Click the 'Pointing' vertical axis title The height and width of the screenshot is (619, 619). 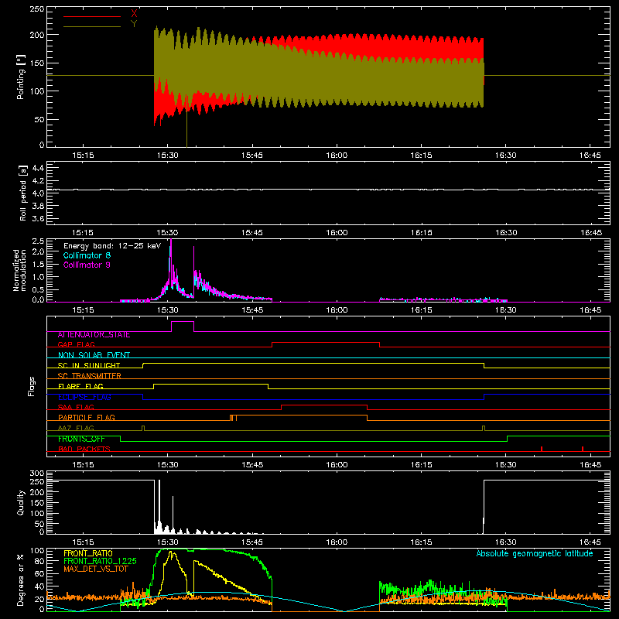(x=21, y=77)
